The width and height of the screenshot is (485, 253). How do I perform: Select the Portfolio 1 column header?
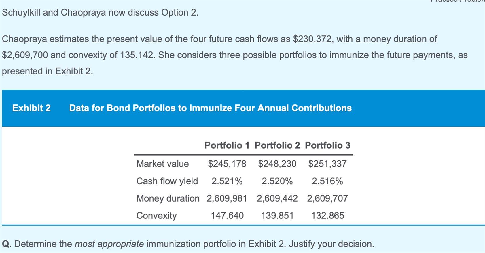pos(227,145)
